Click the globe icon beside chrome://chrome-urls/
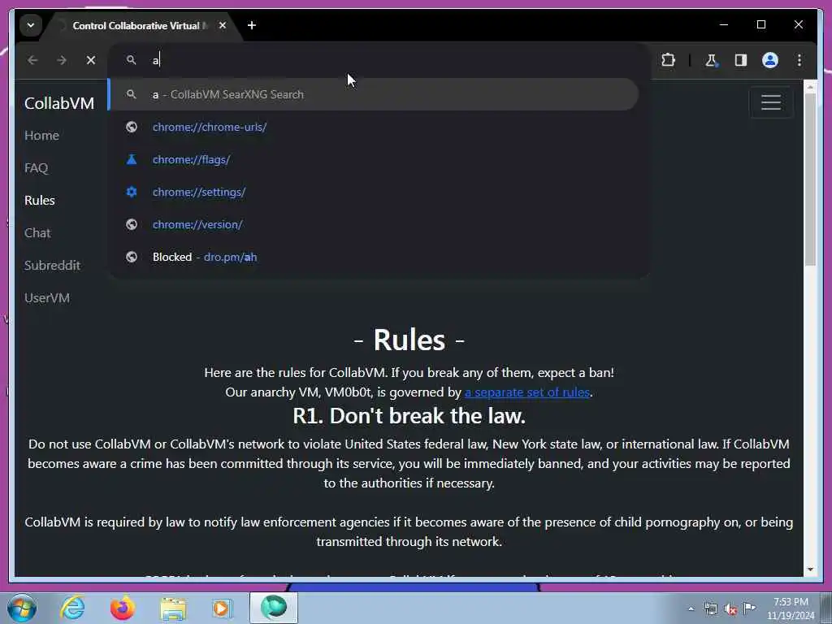Viewport: 832px width, 624px height. (132, 127)
